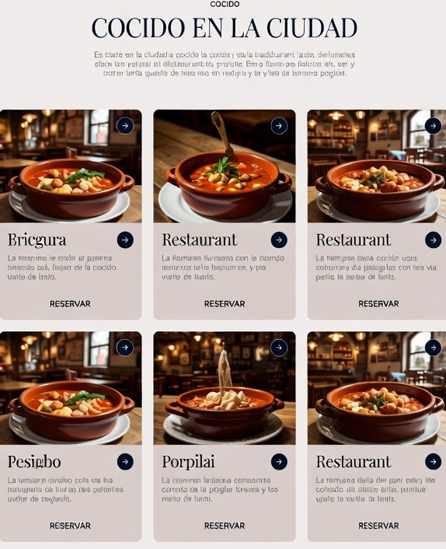
Task: Click arrow icon beside Pesigbo title
Action: [x=125, y=461]
